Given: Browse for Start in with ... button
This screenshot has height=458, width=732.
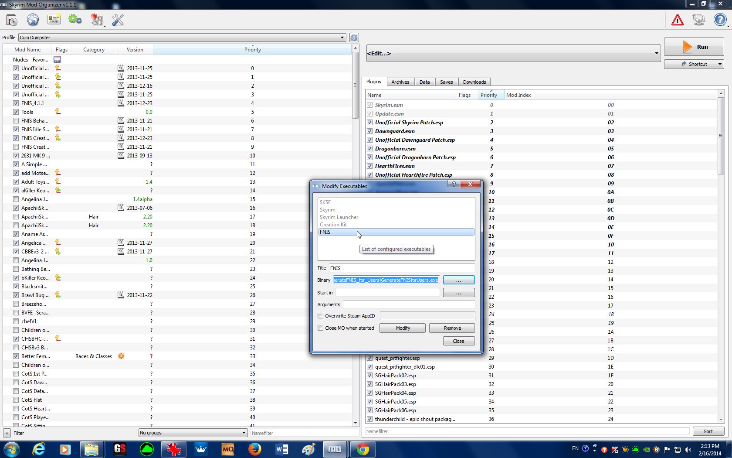Looking at the screenshot, I should click(458, 293).
